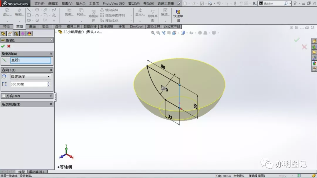Pick the sketch fillet tool
Image resolution: width=317 pixels, height=178 pixels.
coord(45,15)
